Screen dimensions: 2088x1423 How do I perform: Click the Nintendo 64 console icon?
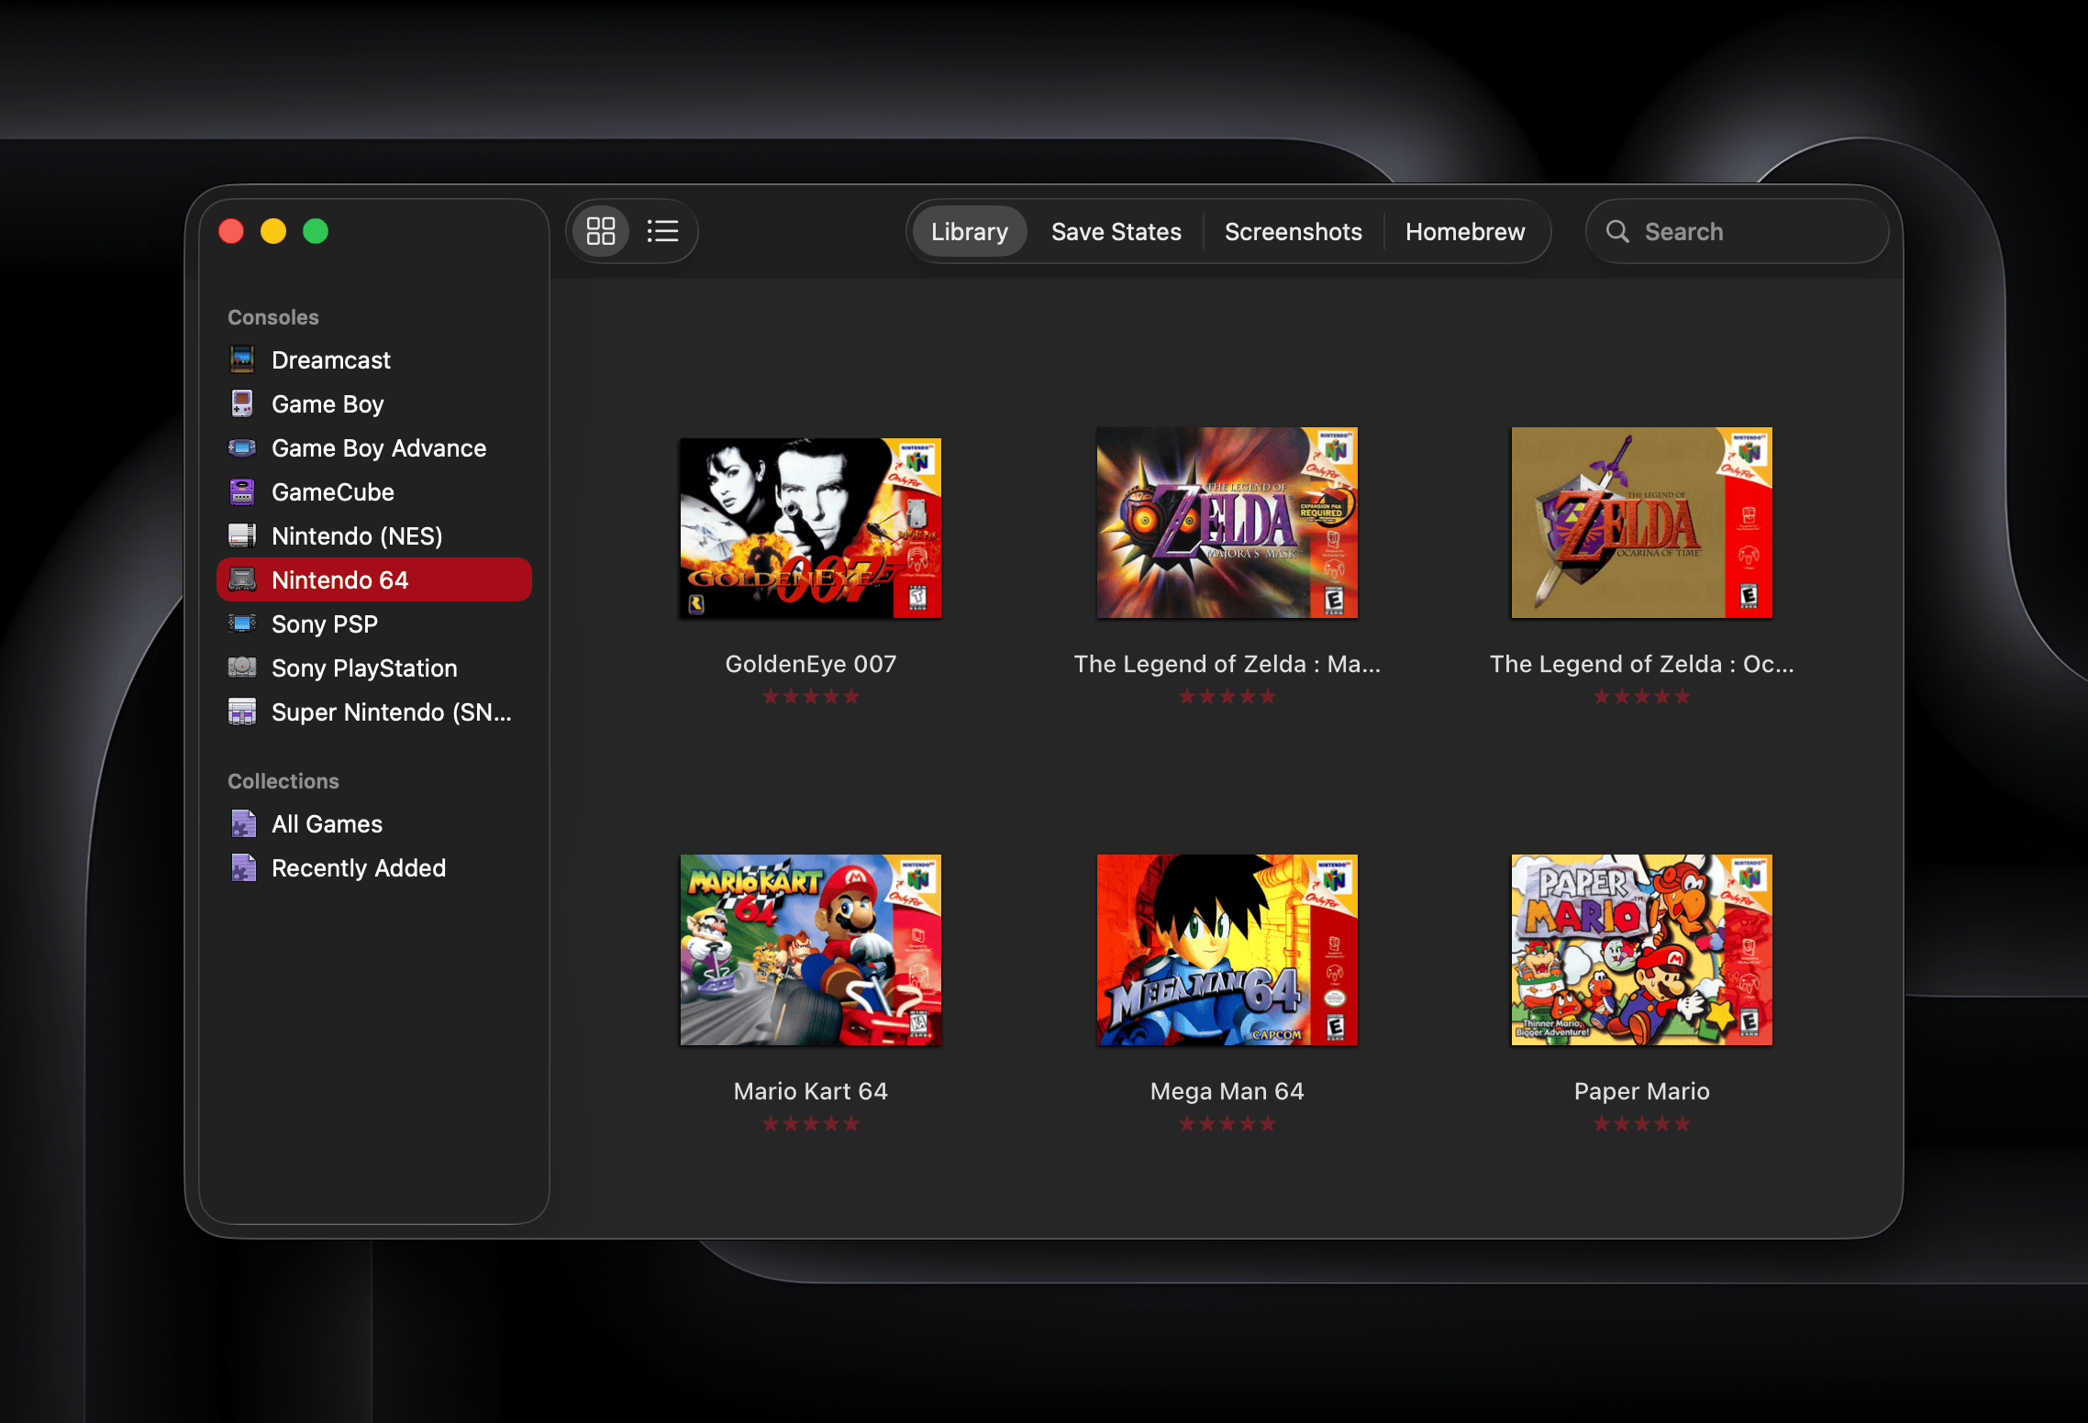pos(242,579)
